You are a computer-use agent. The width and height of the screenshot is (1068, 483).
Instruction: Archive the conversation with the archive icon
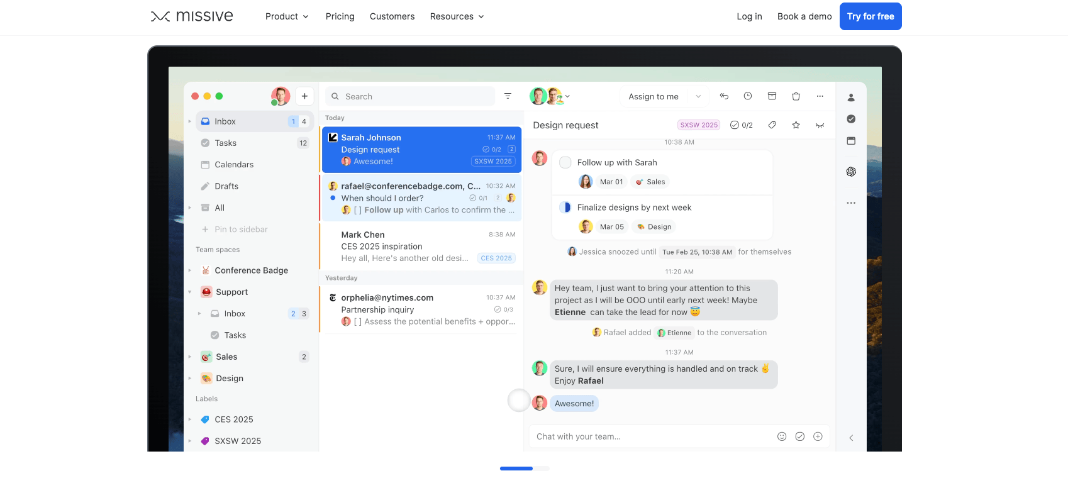772,96
